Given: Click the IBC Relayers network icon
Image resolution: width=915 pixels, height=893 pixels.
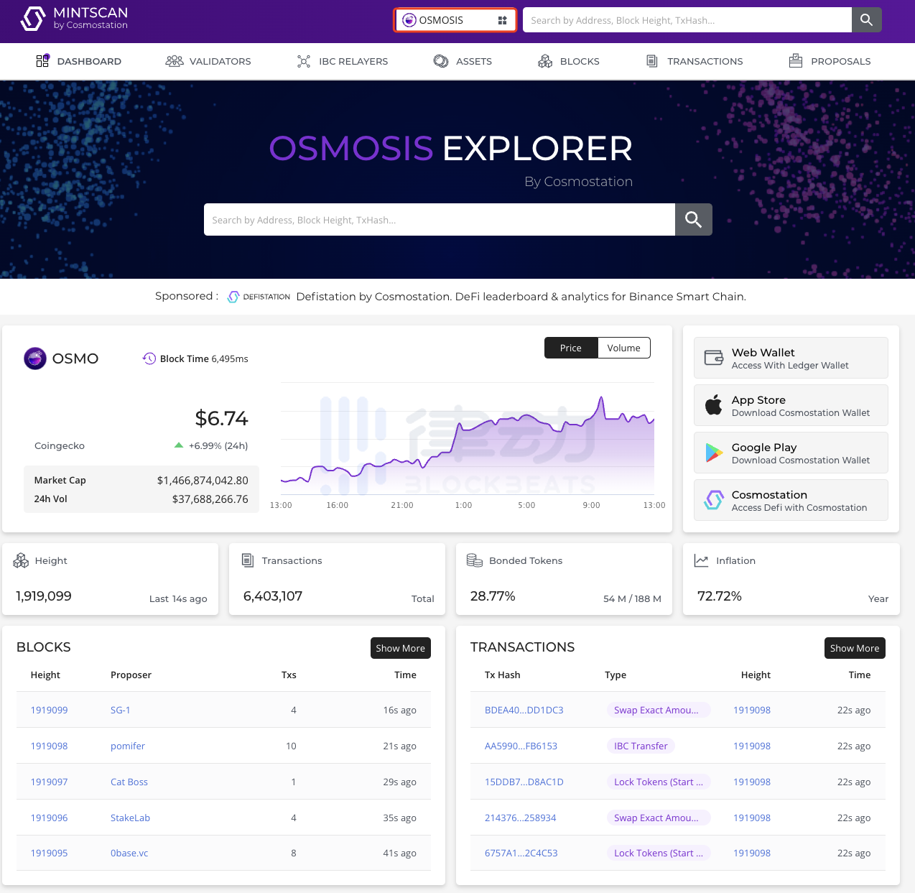Looking at the screenshot, I should [x=304, y=61].
